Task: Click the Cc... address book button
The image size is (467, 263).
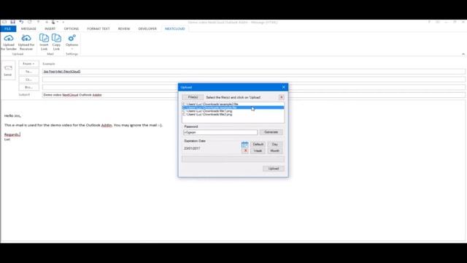Action: 28,80
